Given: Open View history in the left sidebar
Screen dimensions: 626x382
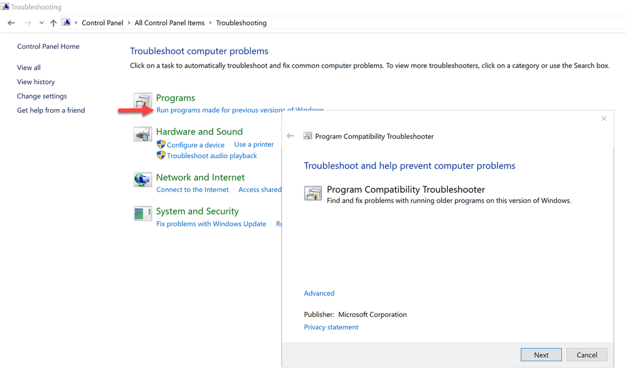Looking at the screenshot, I should 36,82.
